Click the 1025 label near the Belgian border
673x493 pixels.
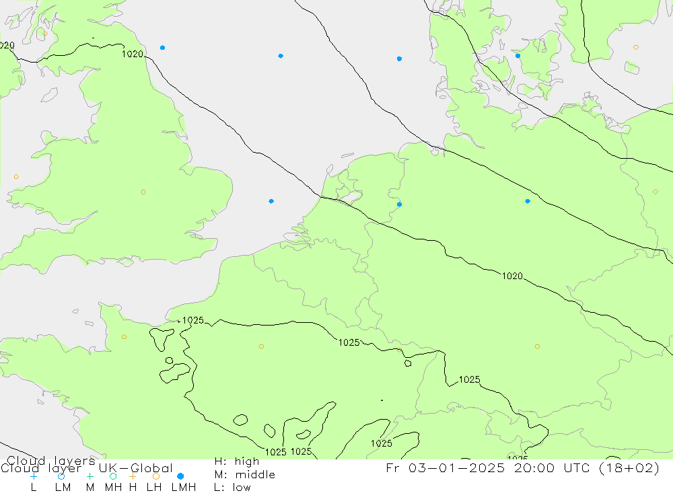click(x=349, y=342)
